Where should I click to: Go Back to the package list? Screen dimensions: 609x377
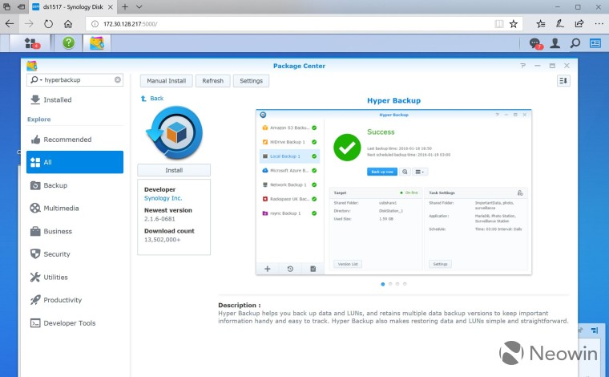click(152, 99)
